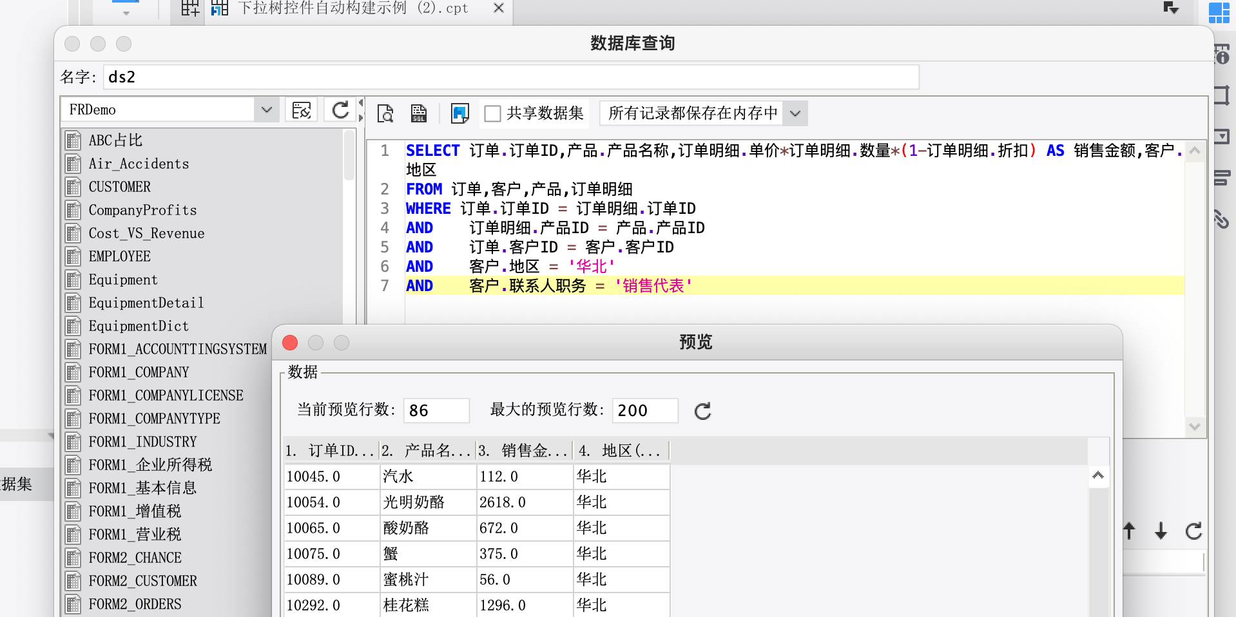Select the FORM2_CHANCE table

pos(168,558)
